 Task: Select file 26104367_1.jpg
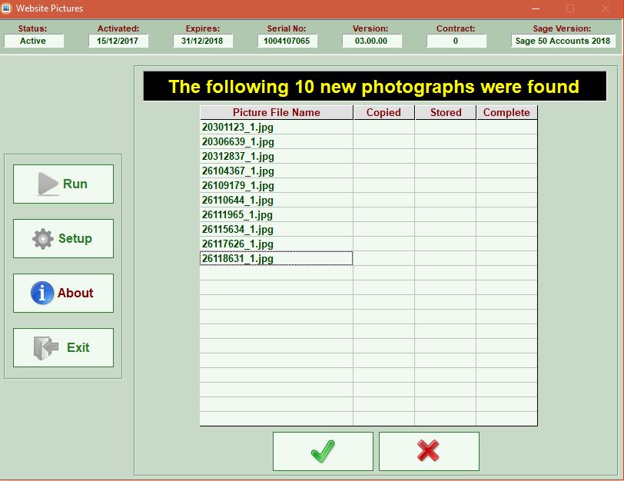[x=276, y=171]
